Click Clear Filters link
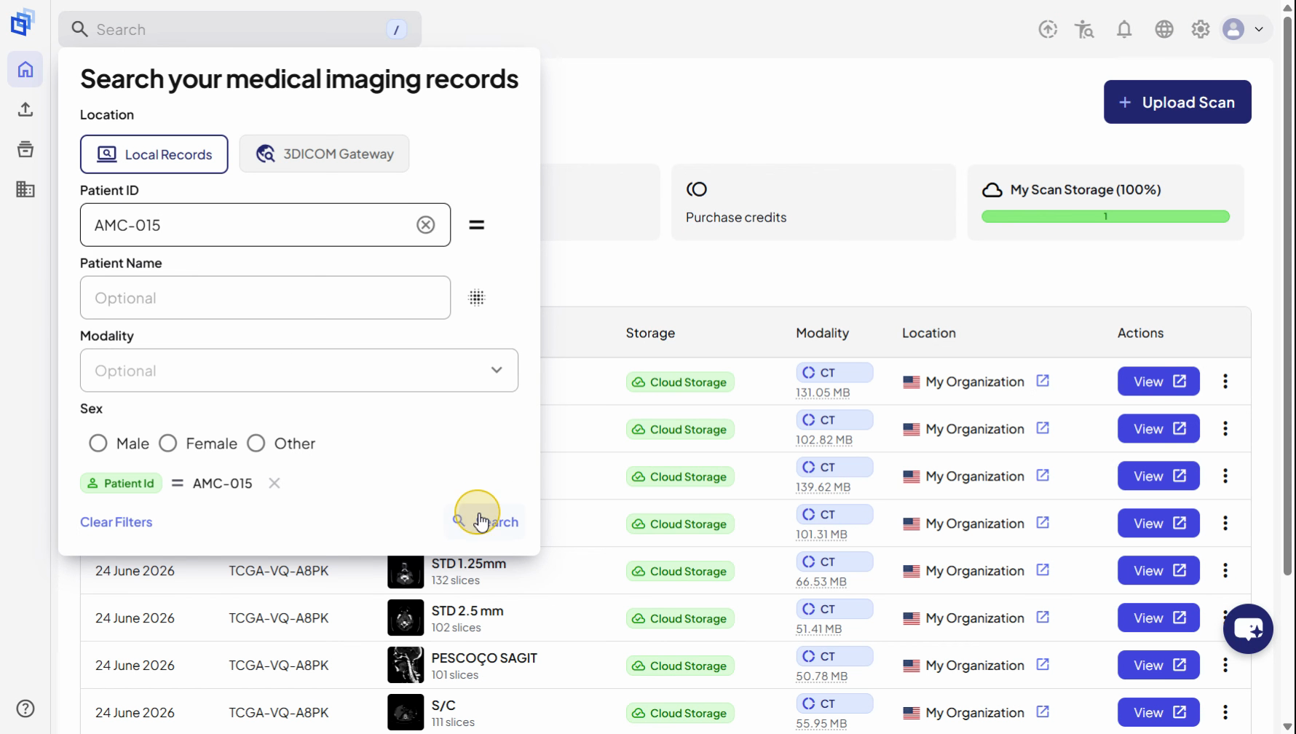This screenshot has width=1296, height=734. pyautogui.click(x=116, y=522)
